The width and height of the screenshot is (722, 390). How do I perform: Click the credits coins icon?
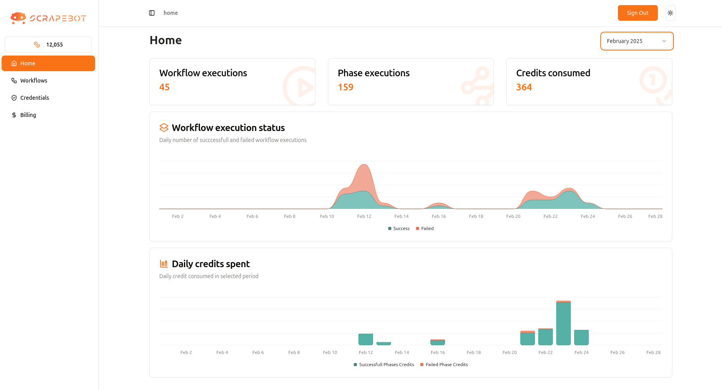37,45
